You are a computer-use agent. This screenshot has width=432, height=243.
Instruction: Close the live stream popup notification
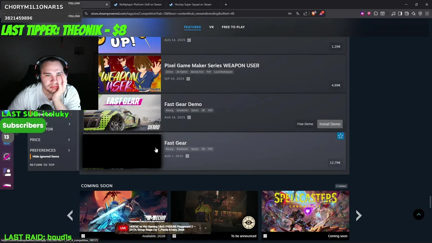click(206, 228)
